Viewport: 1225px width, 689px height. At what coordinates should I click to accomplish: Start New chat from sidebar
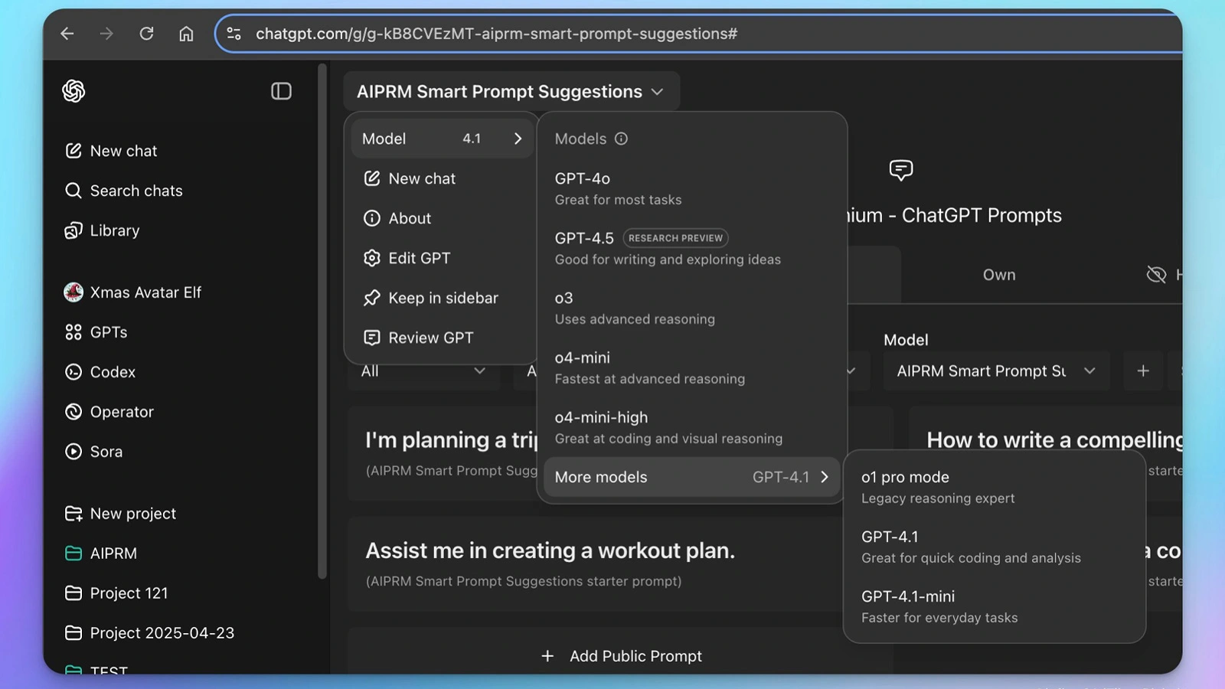111,151
